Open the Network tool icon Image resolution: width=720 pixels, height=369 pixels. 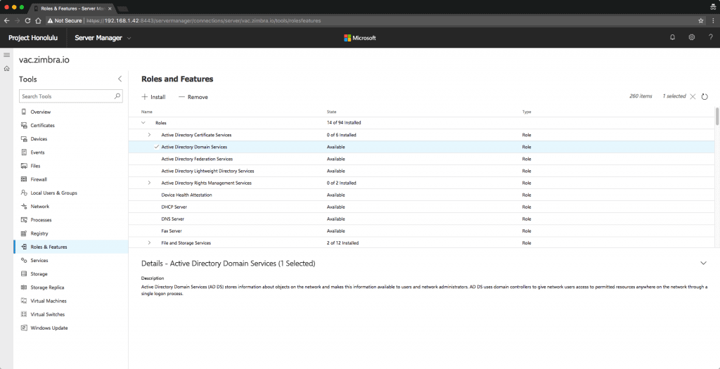click(x=24, y=207)
